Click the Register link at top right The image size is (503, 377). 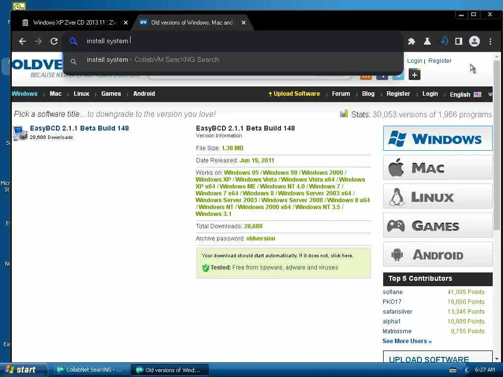click(440, 60)
